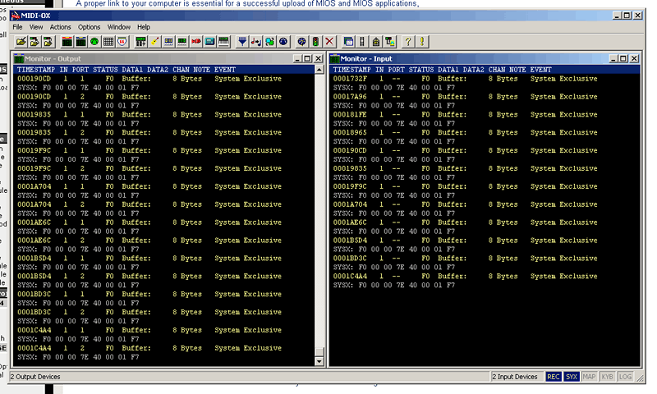Image resolution: width=657 pixels, height=394 pixels.
Task: Open the Help menu
Action: [x=144, y=27]
